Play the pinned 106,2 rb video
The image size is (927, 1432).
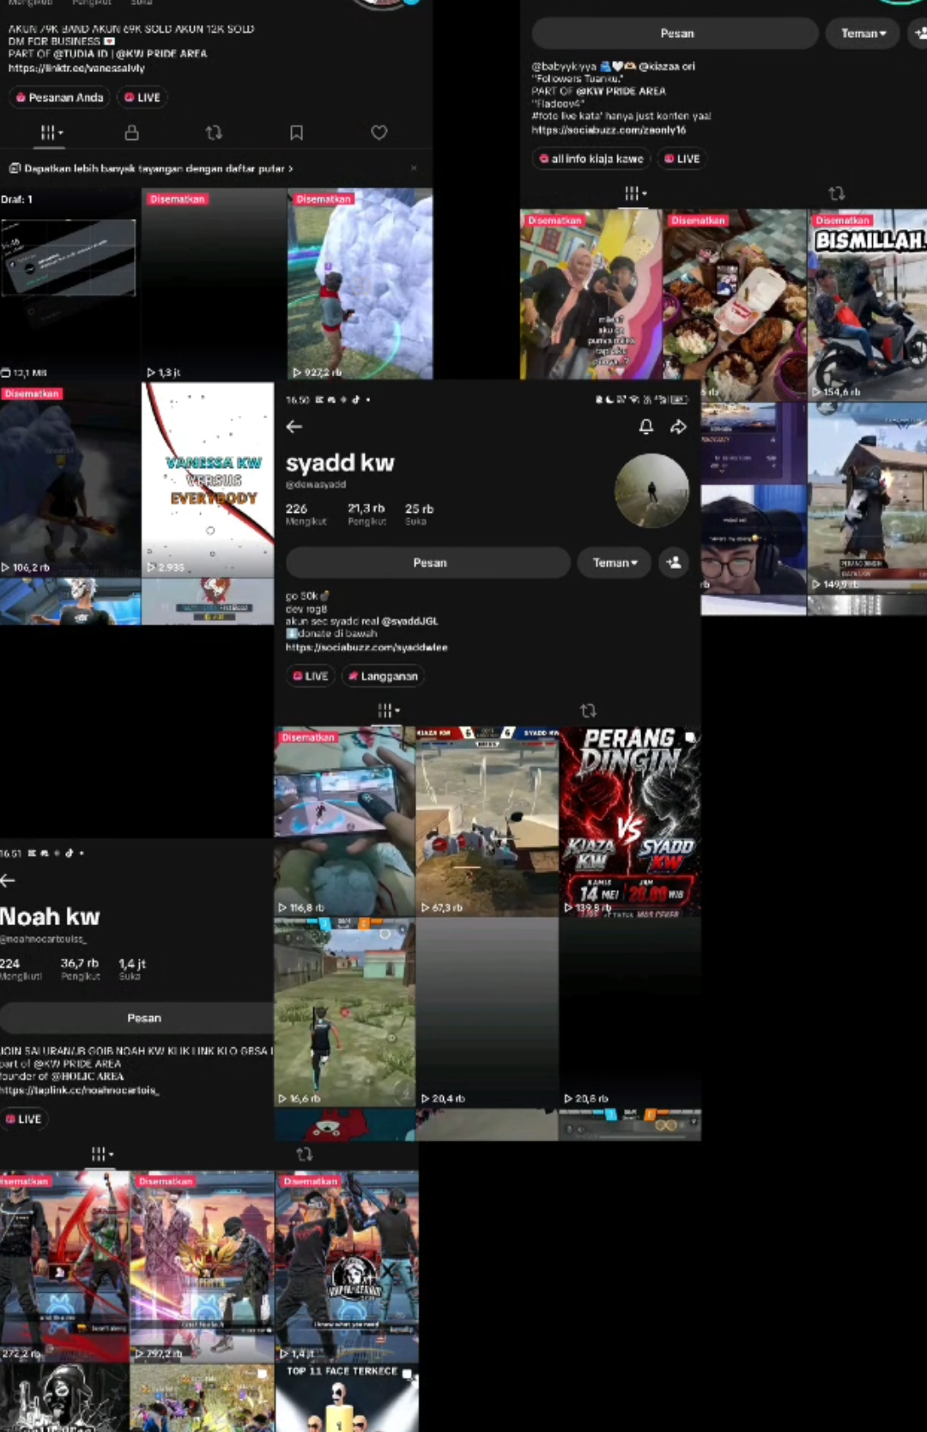[70, 480]
